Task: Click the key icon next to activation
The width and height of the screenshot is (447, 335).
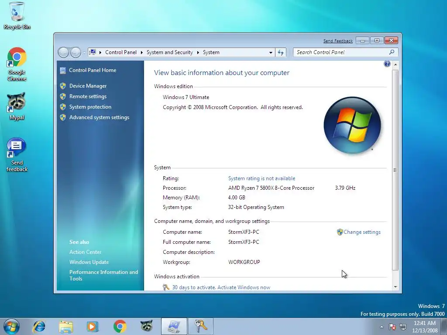Action: tap(166, 287)
